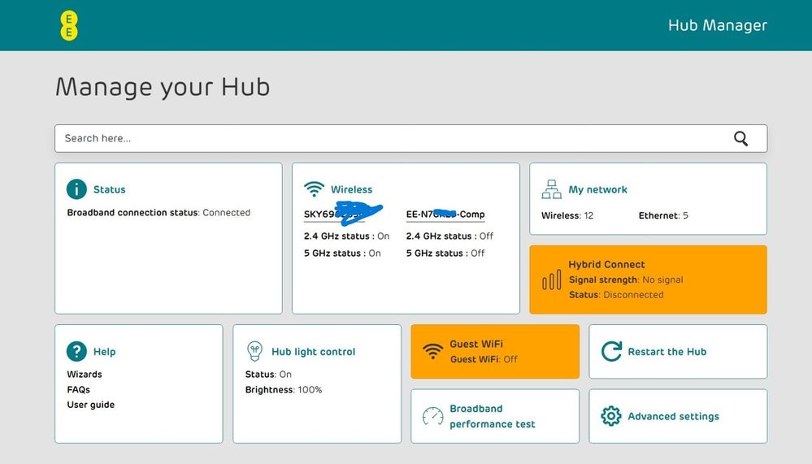Open the Status heading link
Viewport: 812px width, 464px height.
109,189
